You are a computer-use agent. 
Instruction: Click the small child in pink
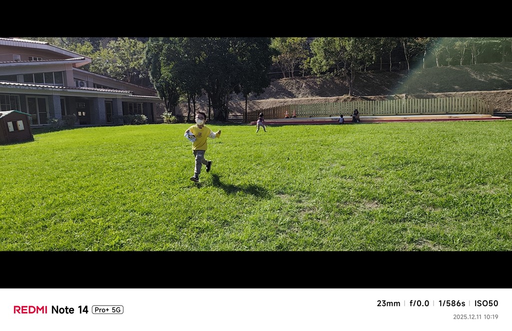click(x=261, y=123)
